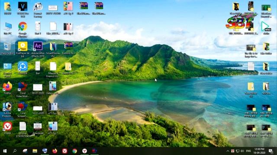The width and height of the screenshot is (277, 155).
Task: Open the Vivaldi desktop shortcut
Action: coord(7,128)
